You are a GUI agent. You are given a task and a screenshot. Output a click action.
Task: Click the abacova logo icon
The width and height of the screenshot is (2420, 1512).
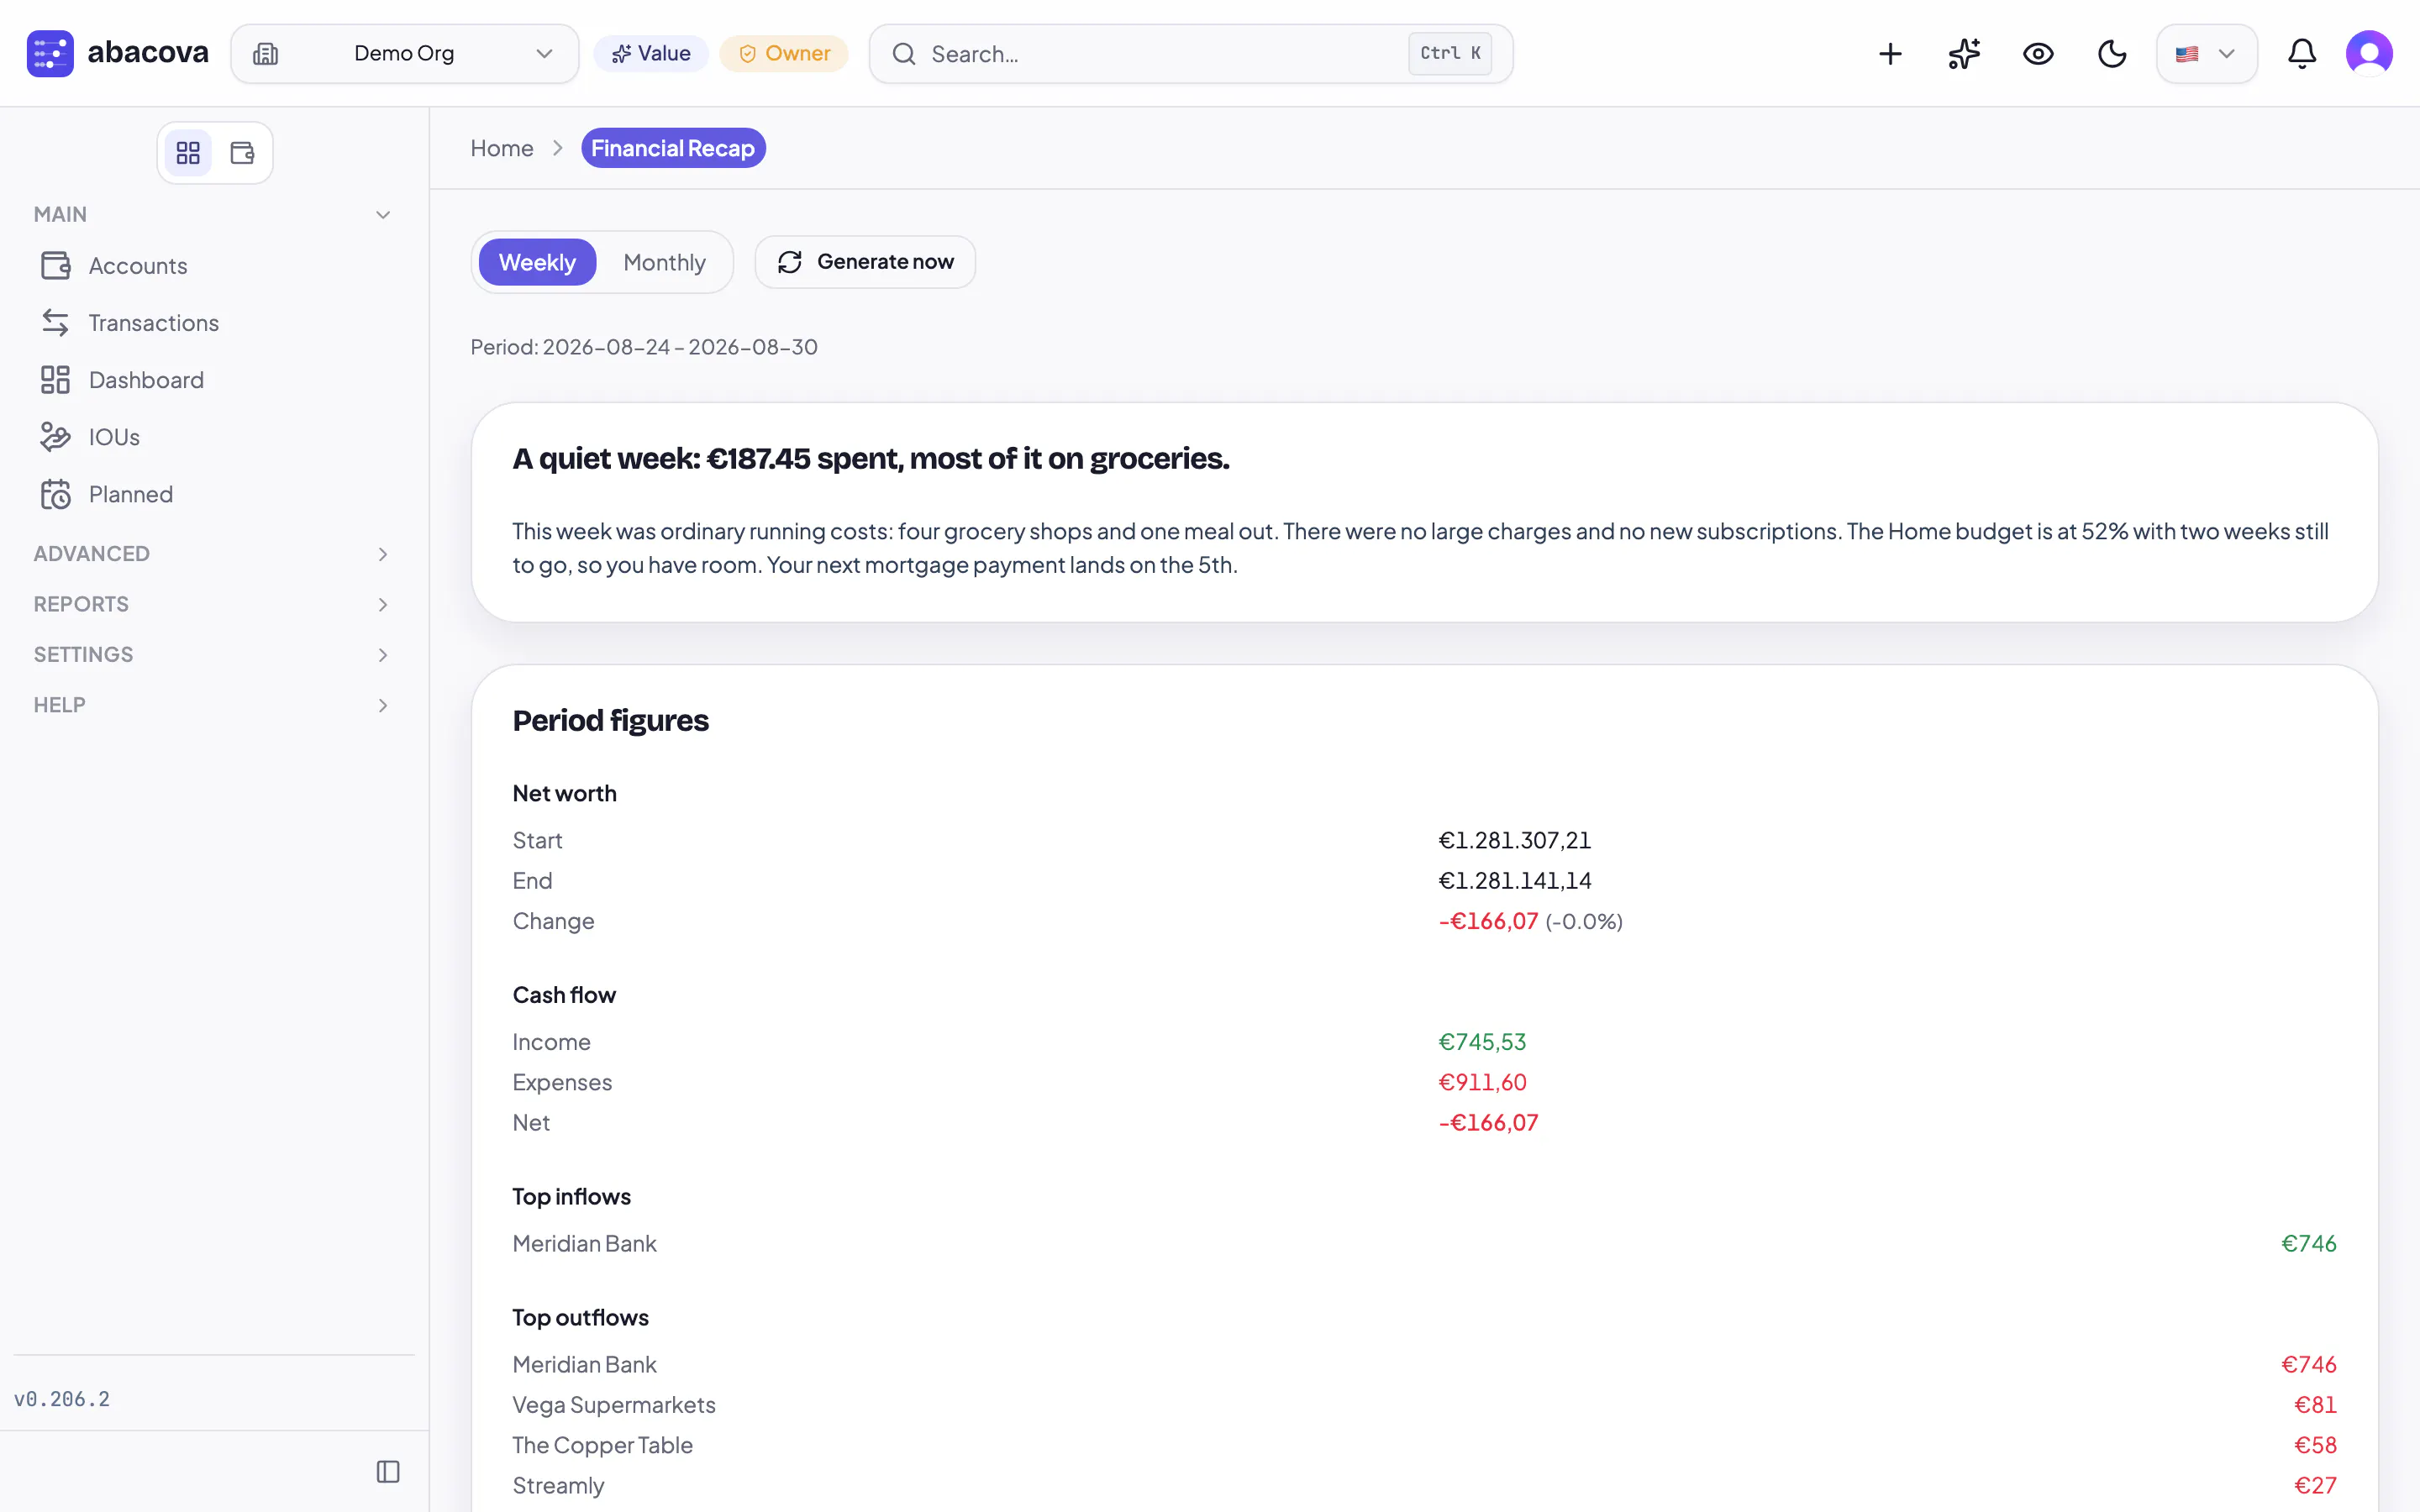50,54
